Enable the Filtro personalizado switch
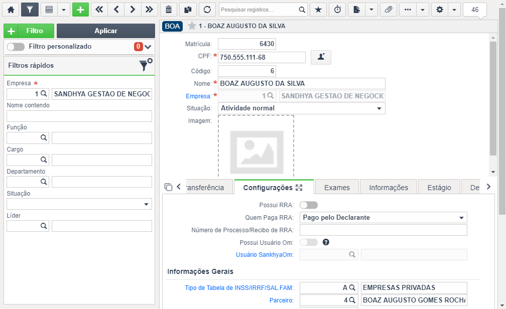The width and height of the screenshot is (506, 309). pyautogui.click(x=16, y=47)
